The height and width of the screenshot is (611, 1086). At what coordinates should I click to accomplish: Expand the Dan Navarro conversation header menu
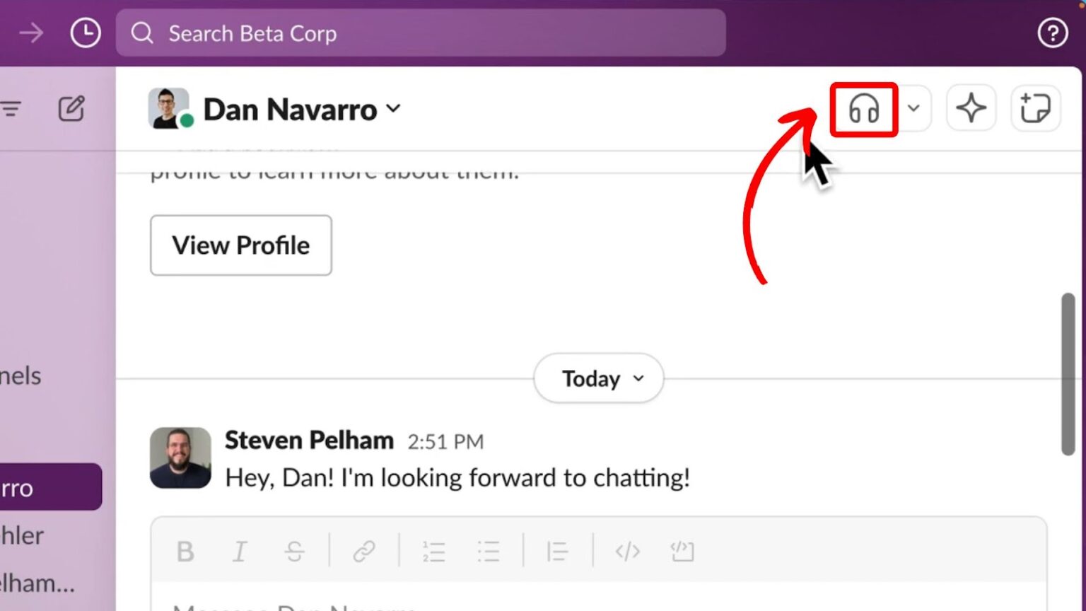click(x=394, y=109)
